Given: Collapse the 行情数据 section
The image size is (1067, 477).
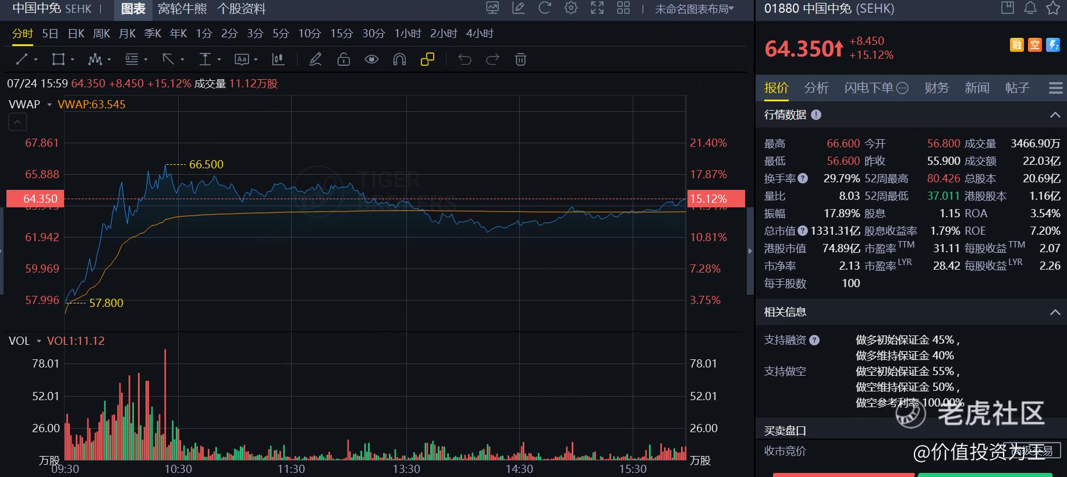Looking at the screenshot, I should tap(1054, 115).
